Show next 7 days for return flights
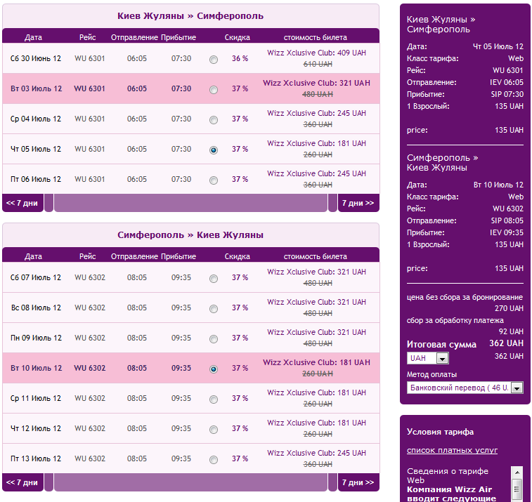 [x=358, y=482]
